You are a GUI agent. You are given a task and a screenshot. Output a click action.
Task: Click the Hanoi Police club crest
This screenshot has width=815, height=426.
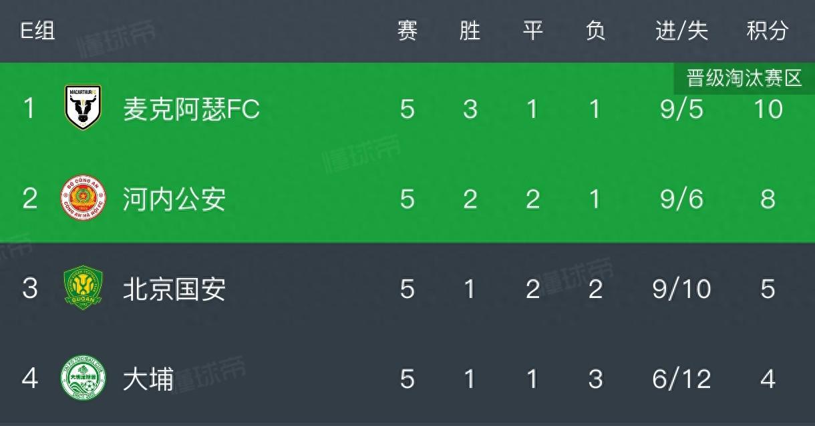(83, 199)
